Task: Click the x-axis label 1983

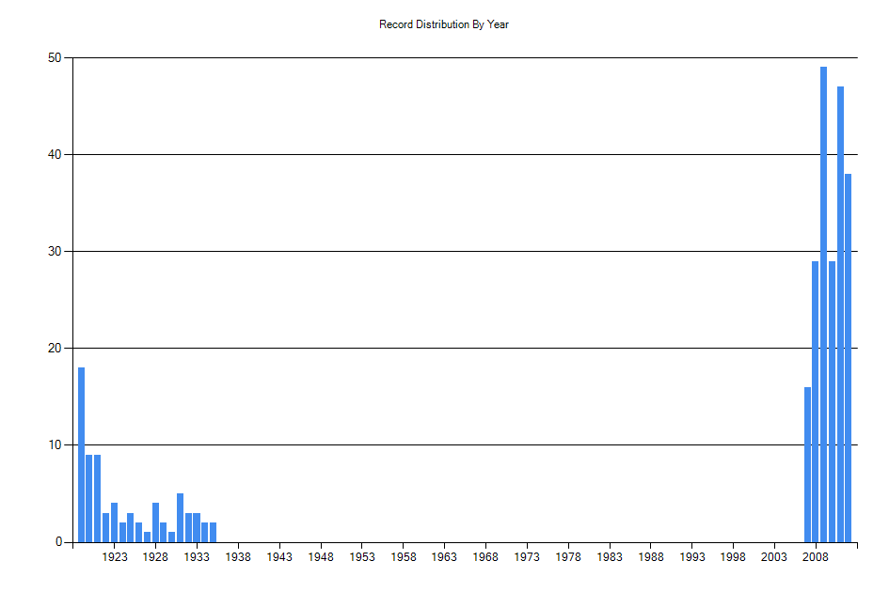Action: coord(610,557)
